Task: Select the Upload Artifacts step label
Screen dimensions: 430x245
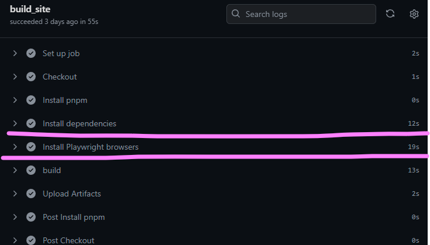Action: (x=71, y=194)
